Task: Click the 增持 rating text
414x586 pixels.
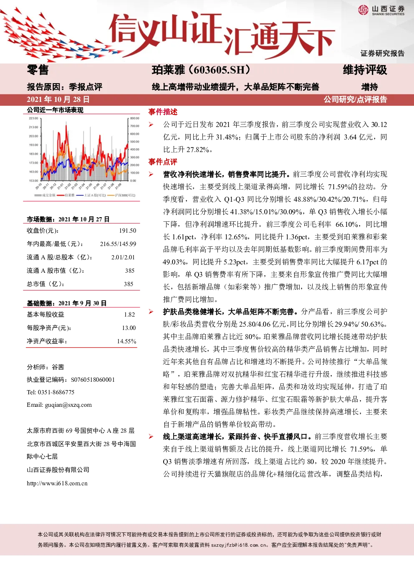Action: [369, 87]
